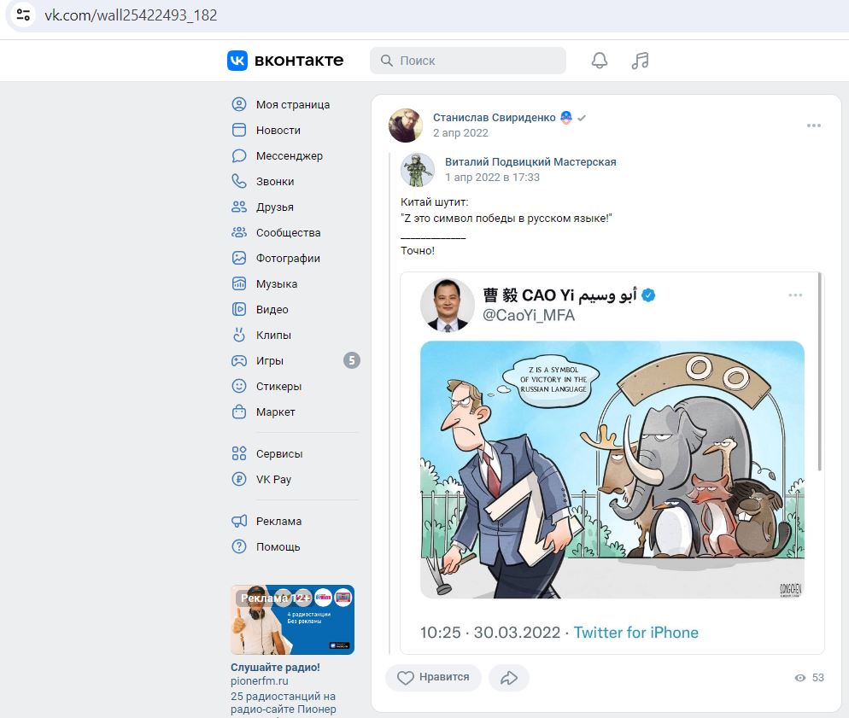The height and width of the screenshot is (718, 849).
Task: Click the repost timestamp 1 апр 2022 в 17:33
Action: (x=492, y=178)
